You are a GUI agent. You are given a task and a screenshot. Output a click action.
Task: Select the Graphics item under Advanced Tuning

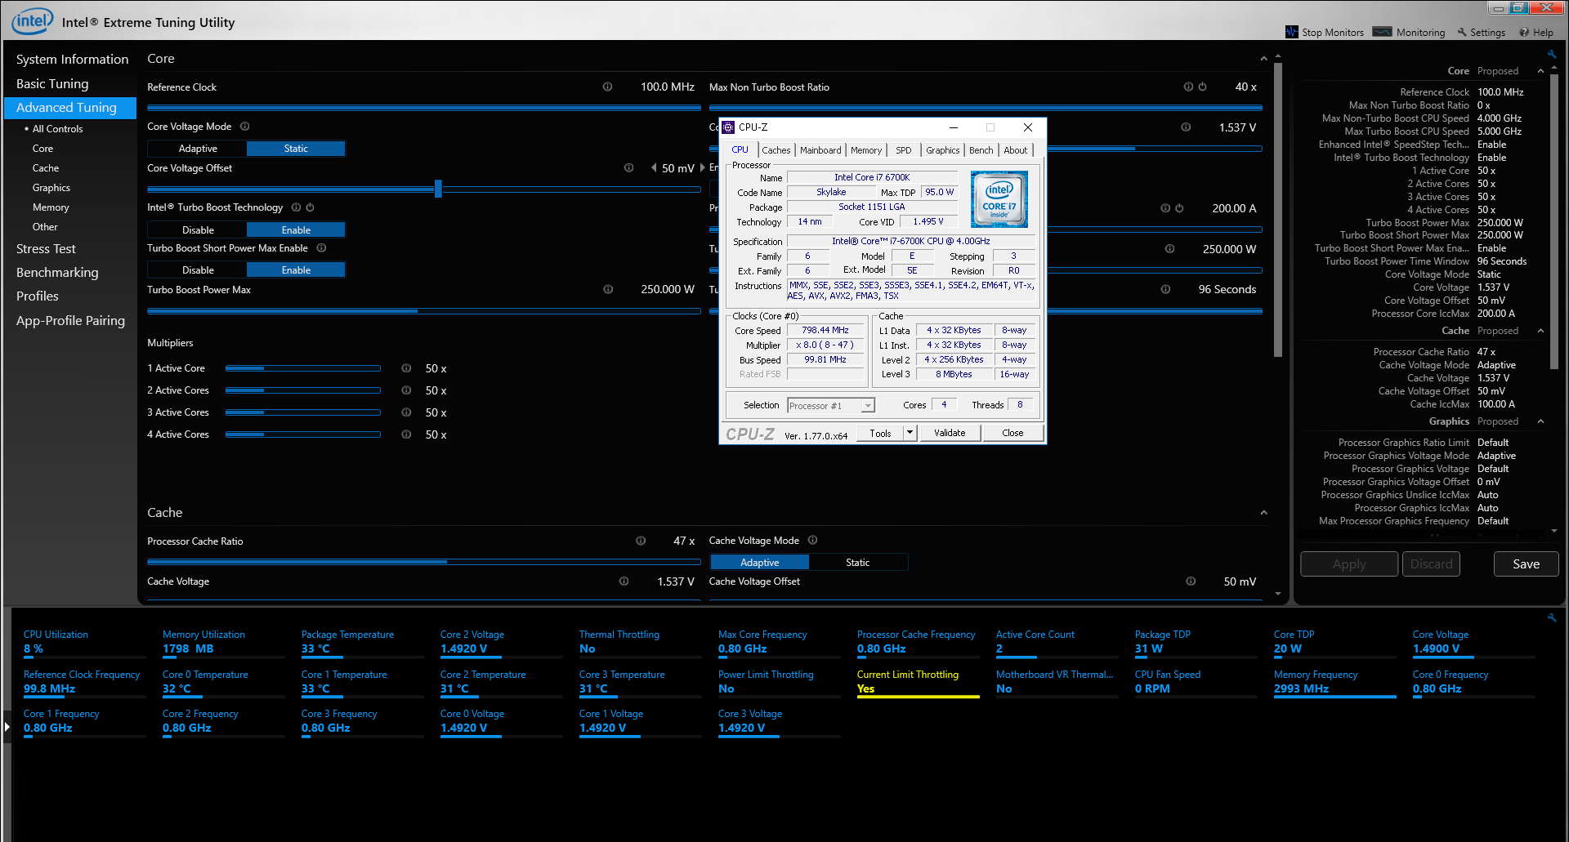[51, 188]
